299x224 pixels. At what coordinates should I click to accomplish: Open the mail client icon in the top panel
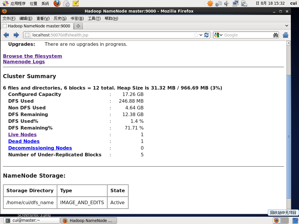click(x=66, y=3)
